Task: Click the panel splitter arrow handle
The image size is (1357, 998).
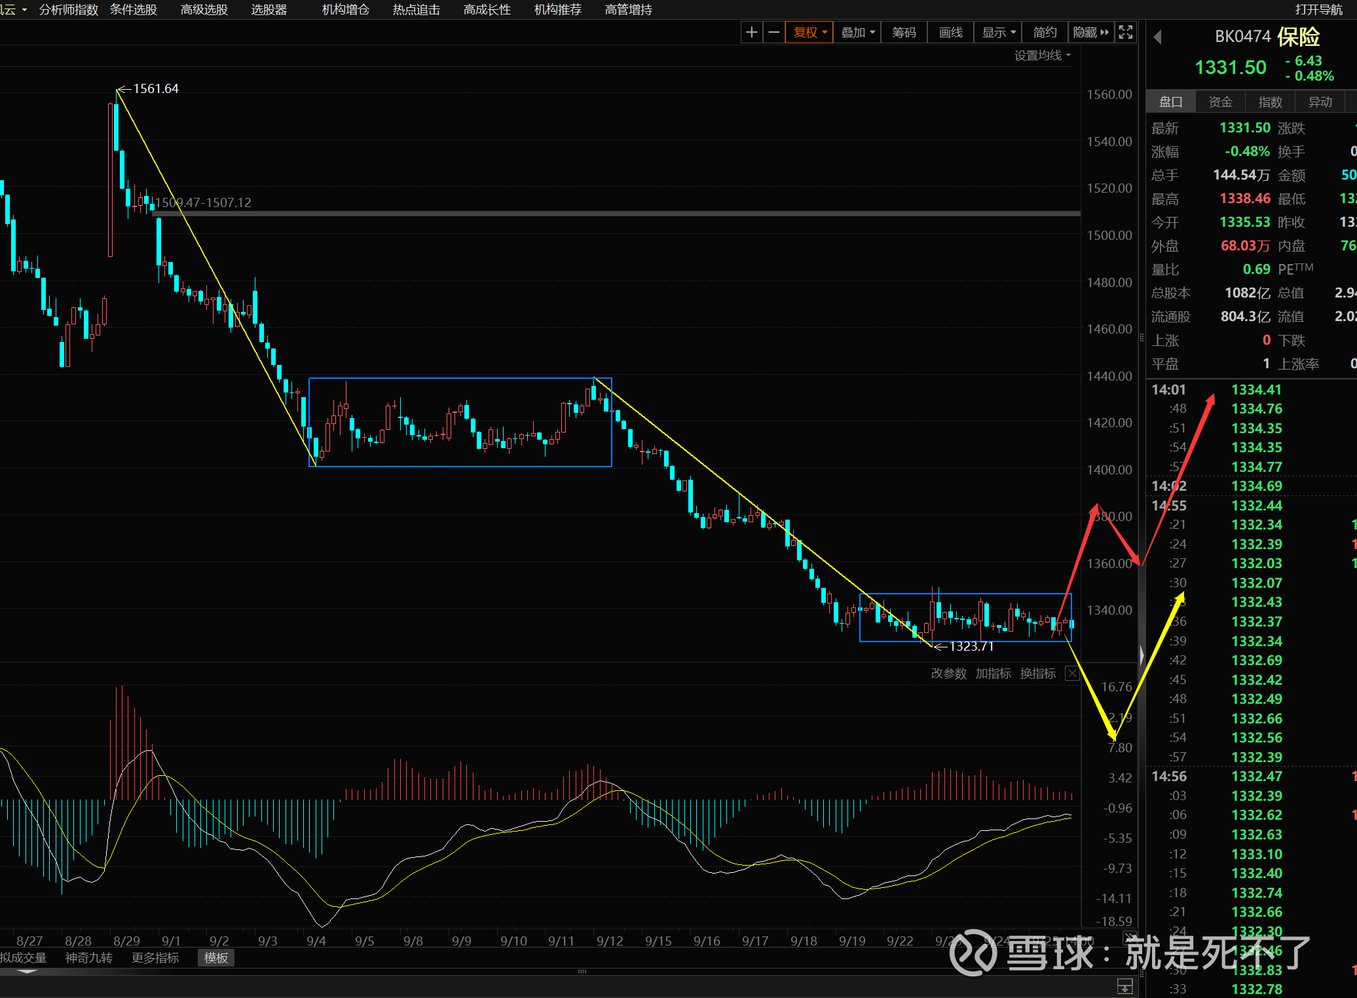Action: coord(1142,655)
